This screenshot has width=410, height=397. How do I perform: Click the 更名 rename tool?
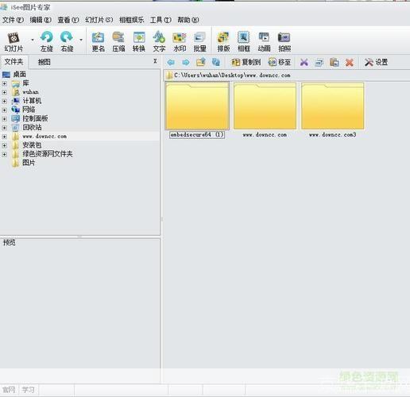pos(98,41)
